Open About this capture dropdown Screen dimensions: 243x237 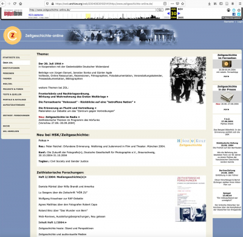pyautogui.click(x=231, y=18)
